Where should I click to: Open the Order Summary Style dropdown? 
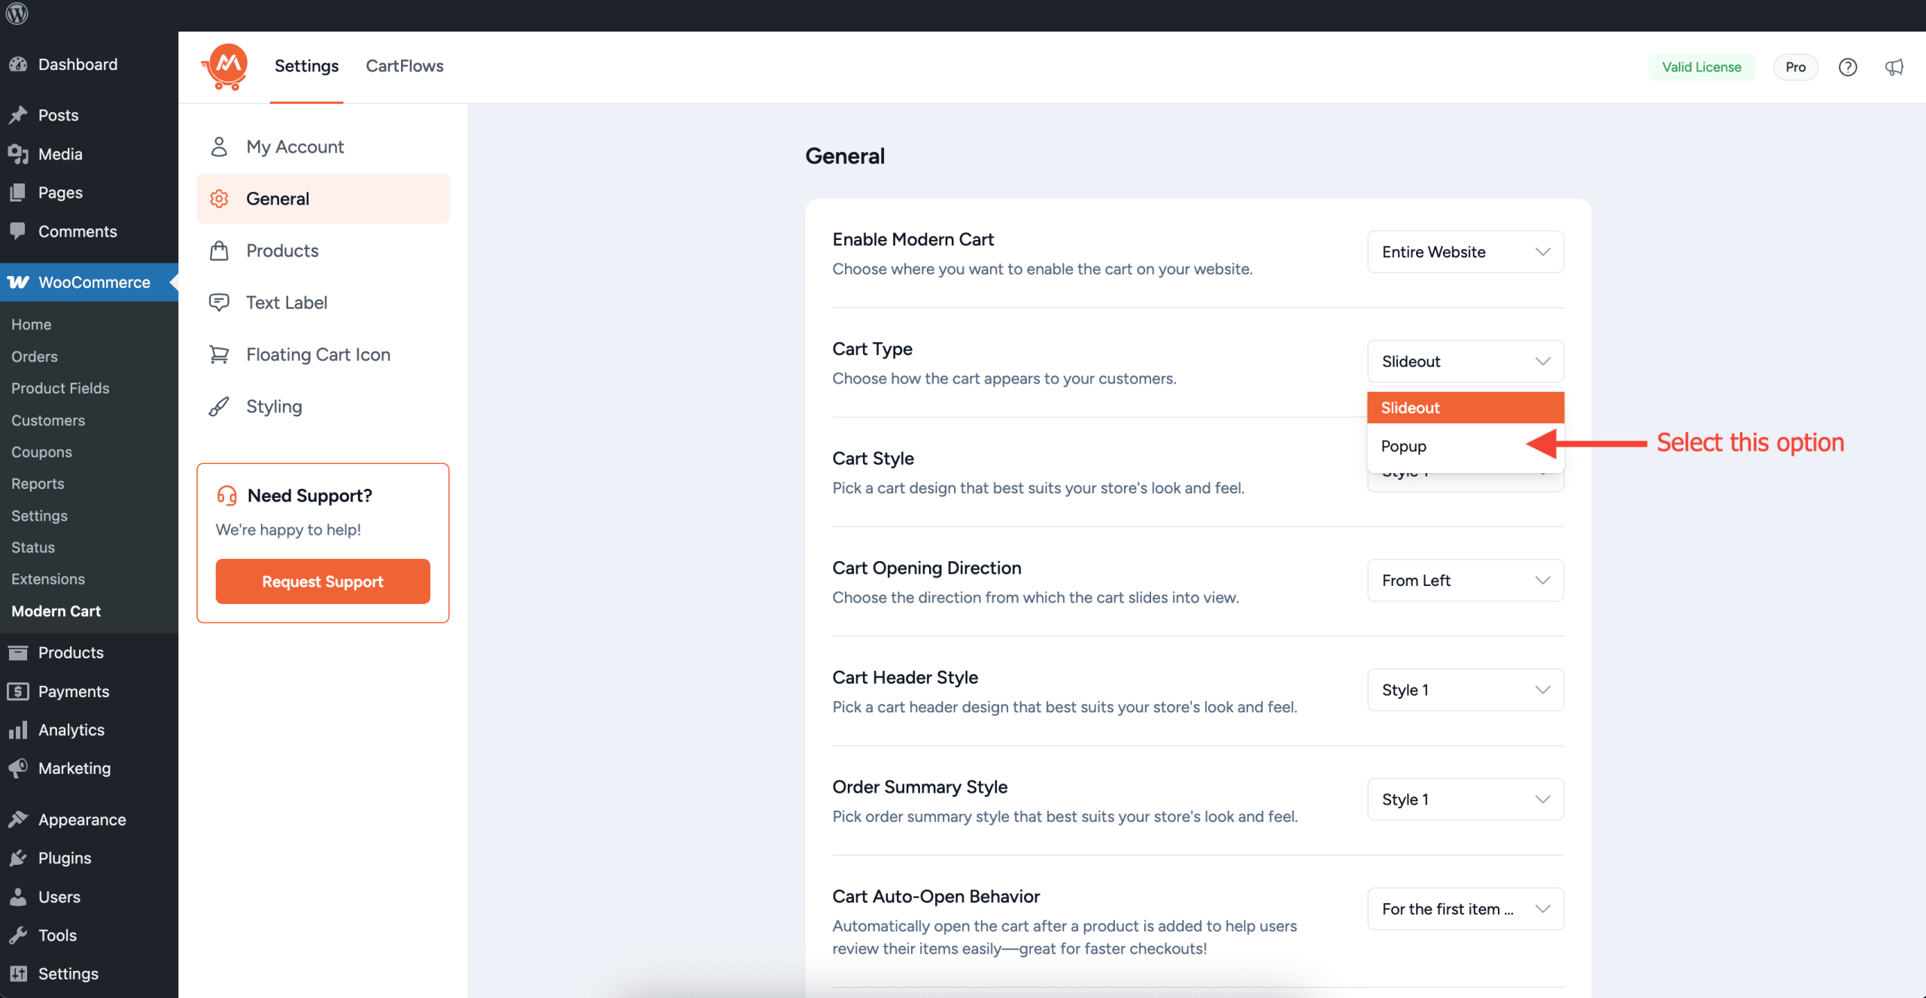coord(1465,799)
